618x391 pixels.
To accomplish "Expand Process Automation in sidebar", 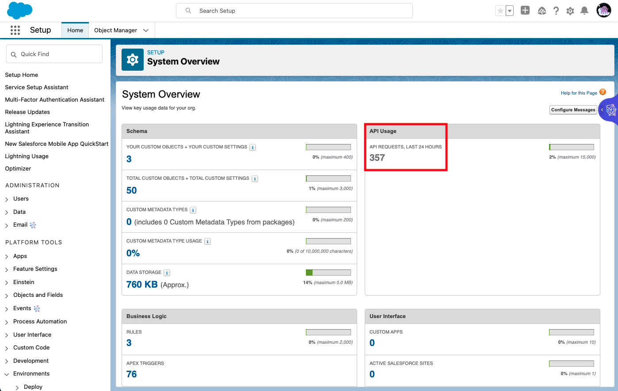I will tap(7, 322).
